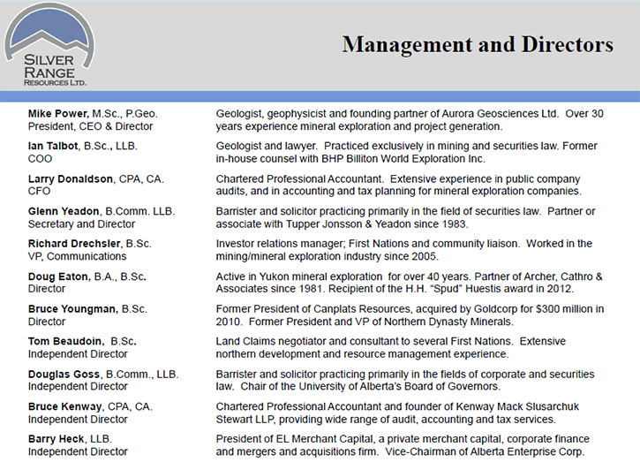Click Tom Beaudoin, B.Sc. name
The image size is (640, 462).
coord(82,341)
